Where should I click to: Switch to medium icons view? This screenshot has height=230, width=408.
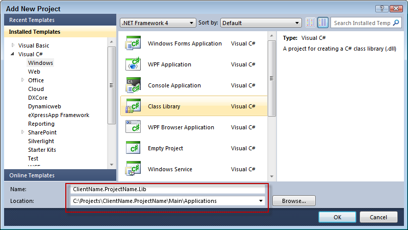(x=322, y=23)
